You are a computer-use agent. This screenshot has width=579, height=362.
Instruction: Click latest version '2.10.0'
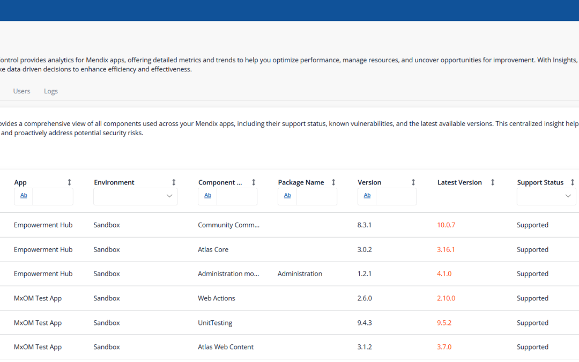(x=446, y=298)
